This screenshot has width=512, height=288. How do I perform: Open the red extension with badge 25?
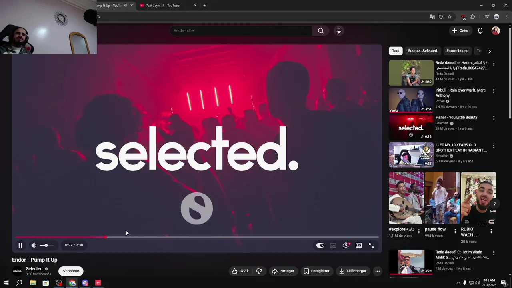(x=463, y=17)
